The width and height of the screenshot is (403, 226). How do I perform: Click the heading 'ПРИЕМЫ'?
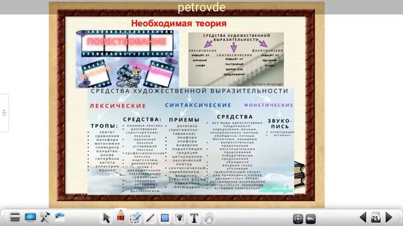[184, 120]
